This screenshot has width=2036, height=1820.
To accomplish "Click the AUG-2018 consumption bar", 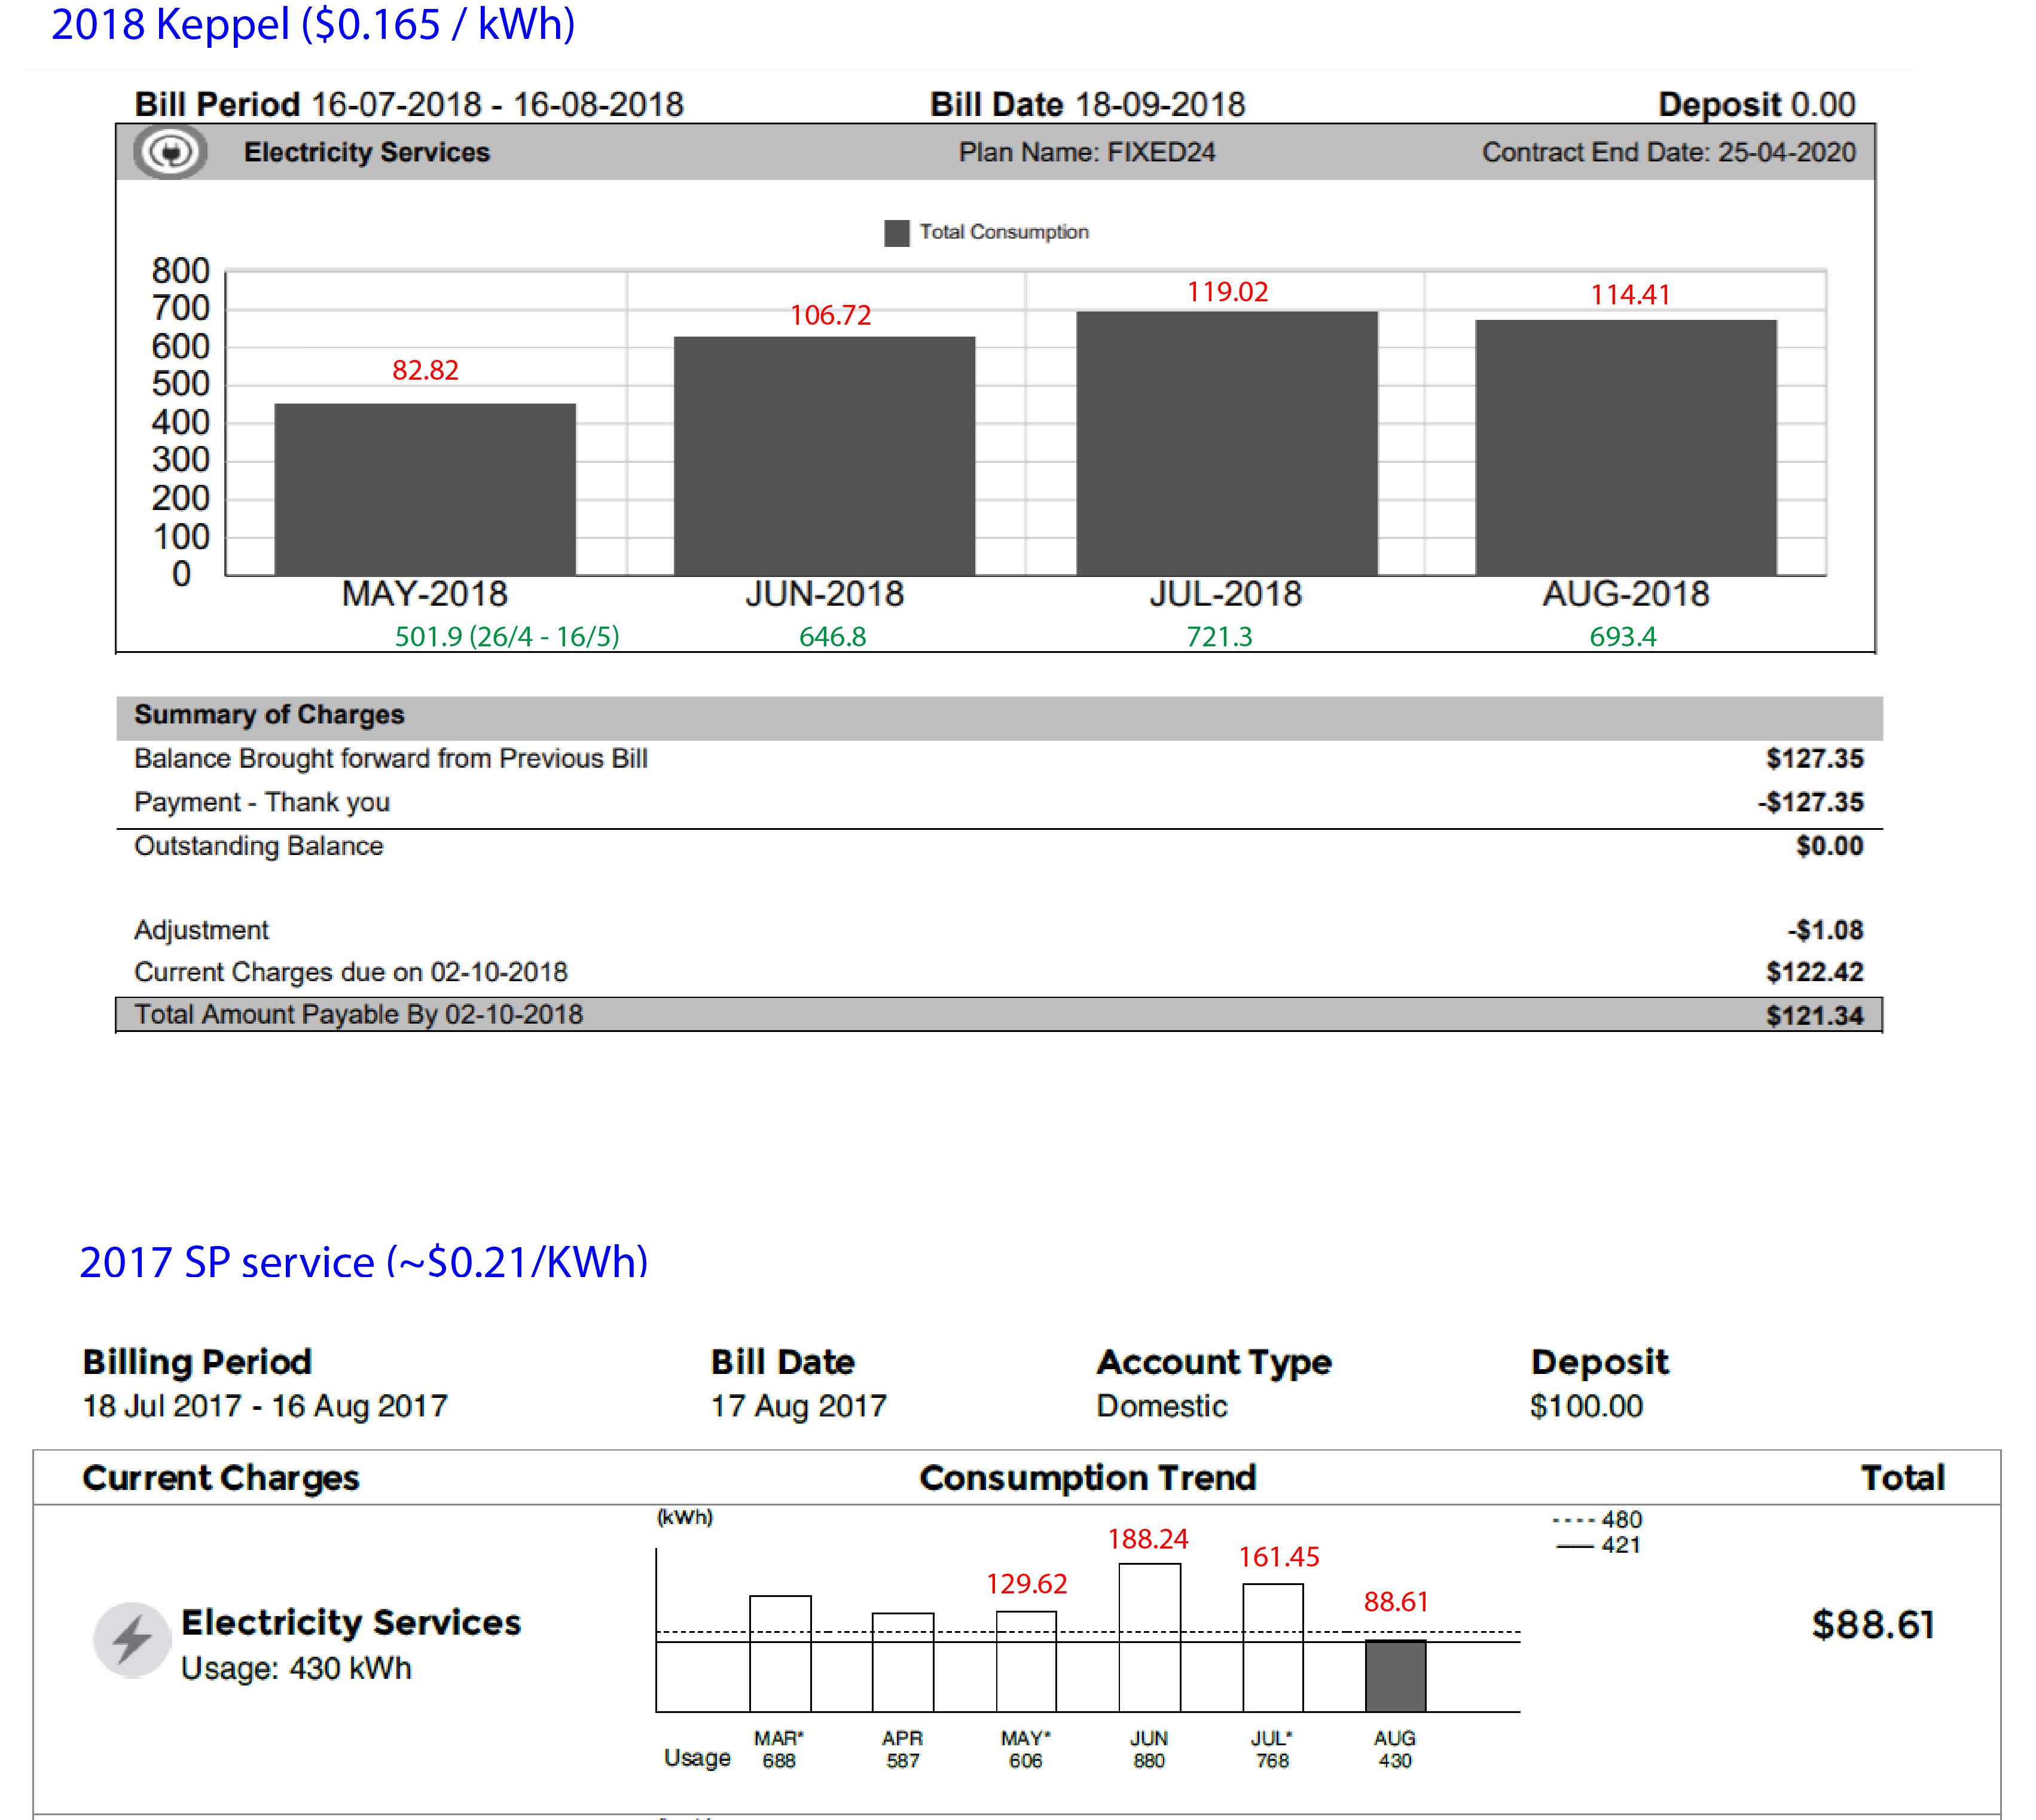I will [1625, 447].
